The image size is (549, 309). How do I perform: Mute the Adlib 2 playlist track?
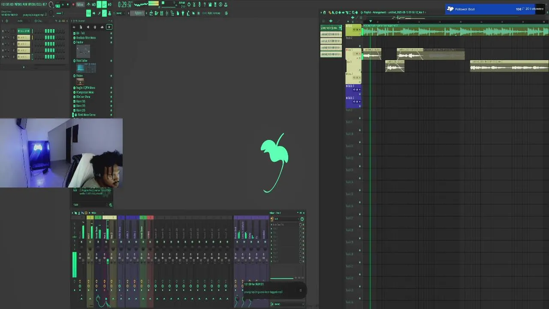coord(360,106)
